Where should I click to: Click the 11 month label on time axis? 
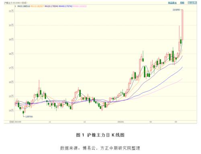50,122
